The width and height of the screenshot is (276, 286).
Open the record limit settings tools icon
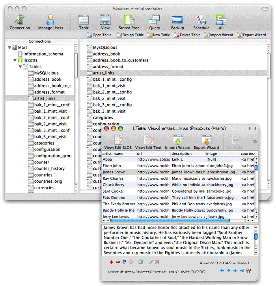[x=248, y=271]
